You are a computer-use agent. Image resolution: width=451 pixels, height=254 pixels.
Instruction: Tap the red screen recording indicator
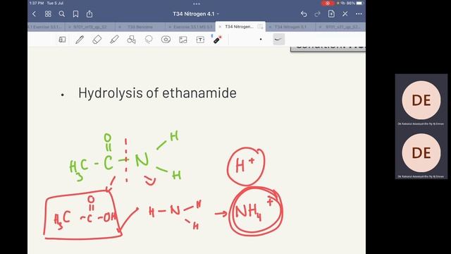point(328,3)
